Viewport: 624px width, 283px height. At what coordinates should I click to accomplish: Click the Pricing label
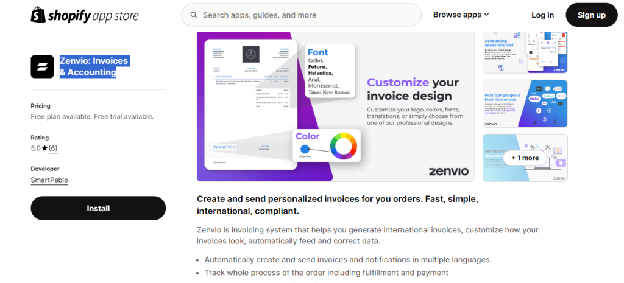(x=41, y=106)
